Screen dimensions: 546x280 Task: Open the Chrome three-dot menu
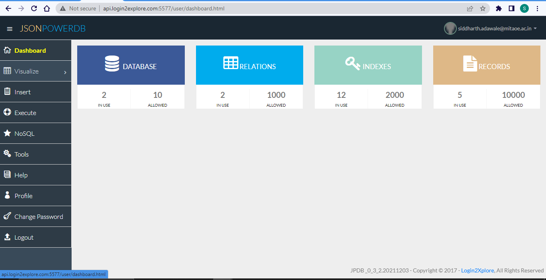click(537, 8)
